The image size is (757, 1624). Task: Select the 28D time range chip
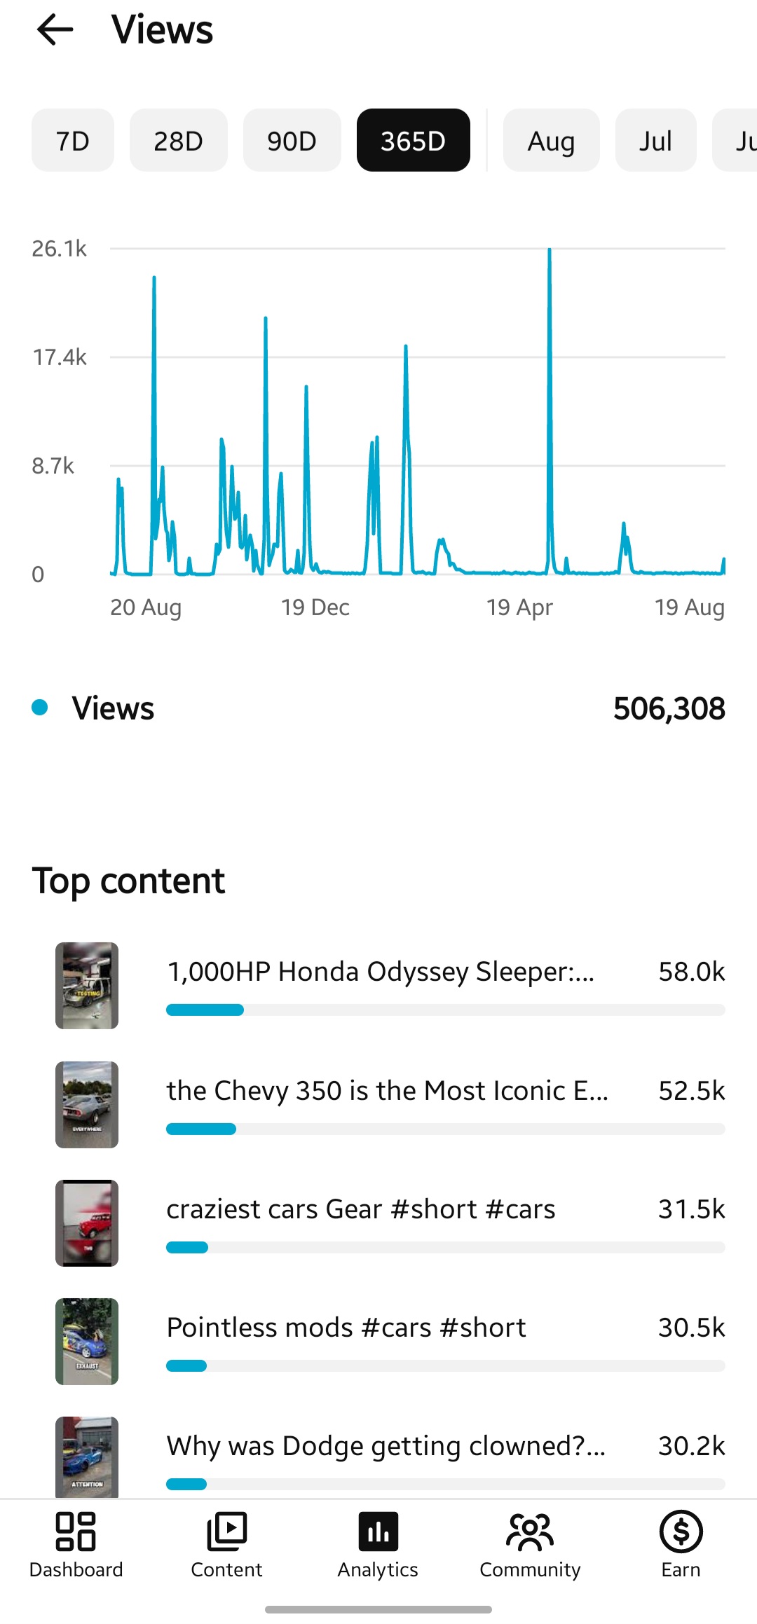coord(179,140)
